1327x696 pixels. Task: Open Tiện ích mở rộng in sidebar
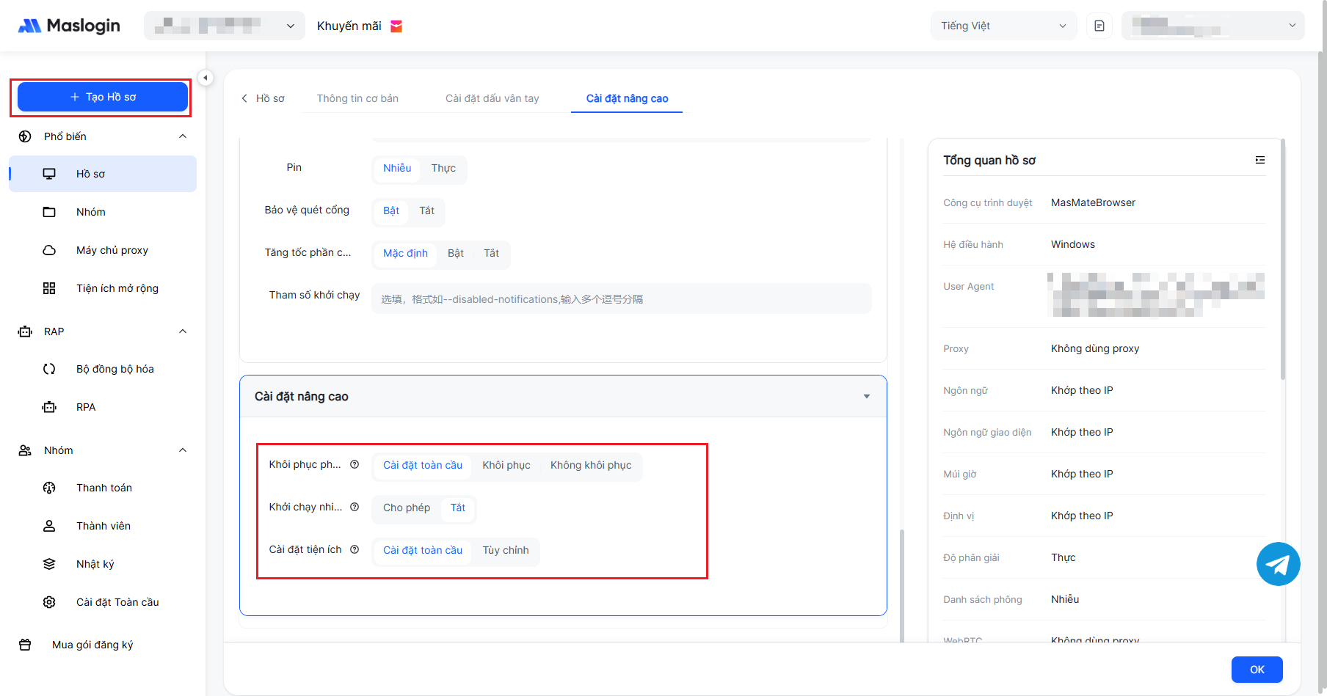117,288
